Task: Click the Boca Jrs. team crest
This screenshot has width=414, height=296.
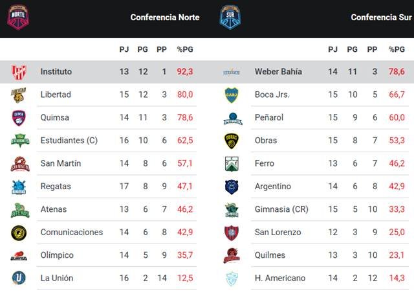Action: point(232,95)
